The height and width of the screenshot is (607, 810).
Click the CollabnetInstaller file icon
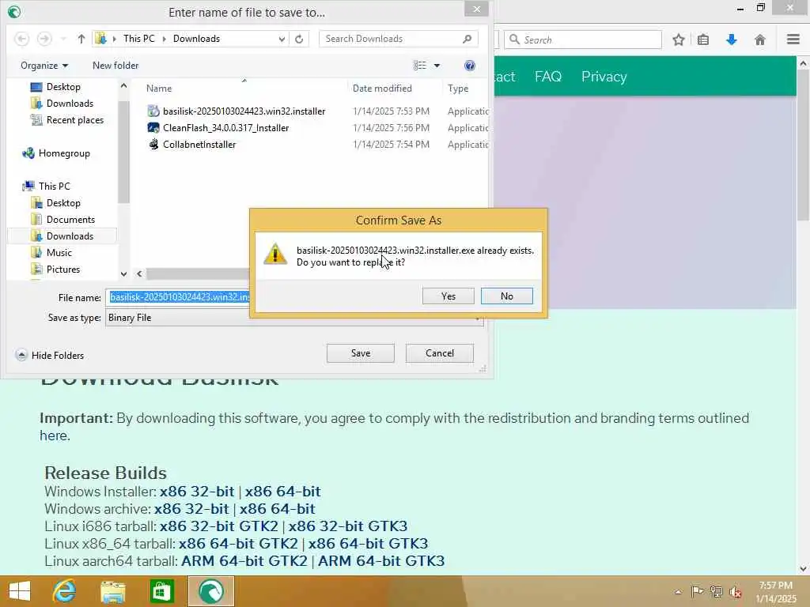coord(153,144)
